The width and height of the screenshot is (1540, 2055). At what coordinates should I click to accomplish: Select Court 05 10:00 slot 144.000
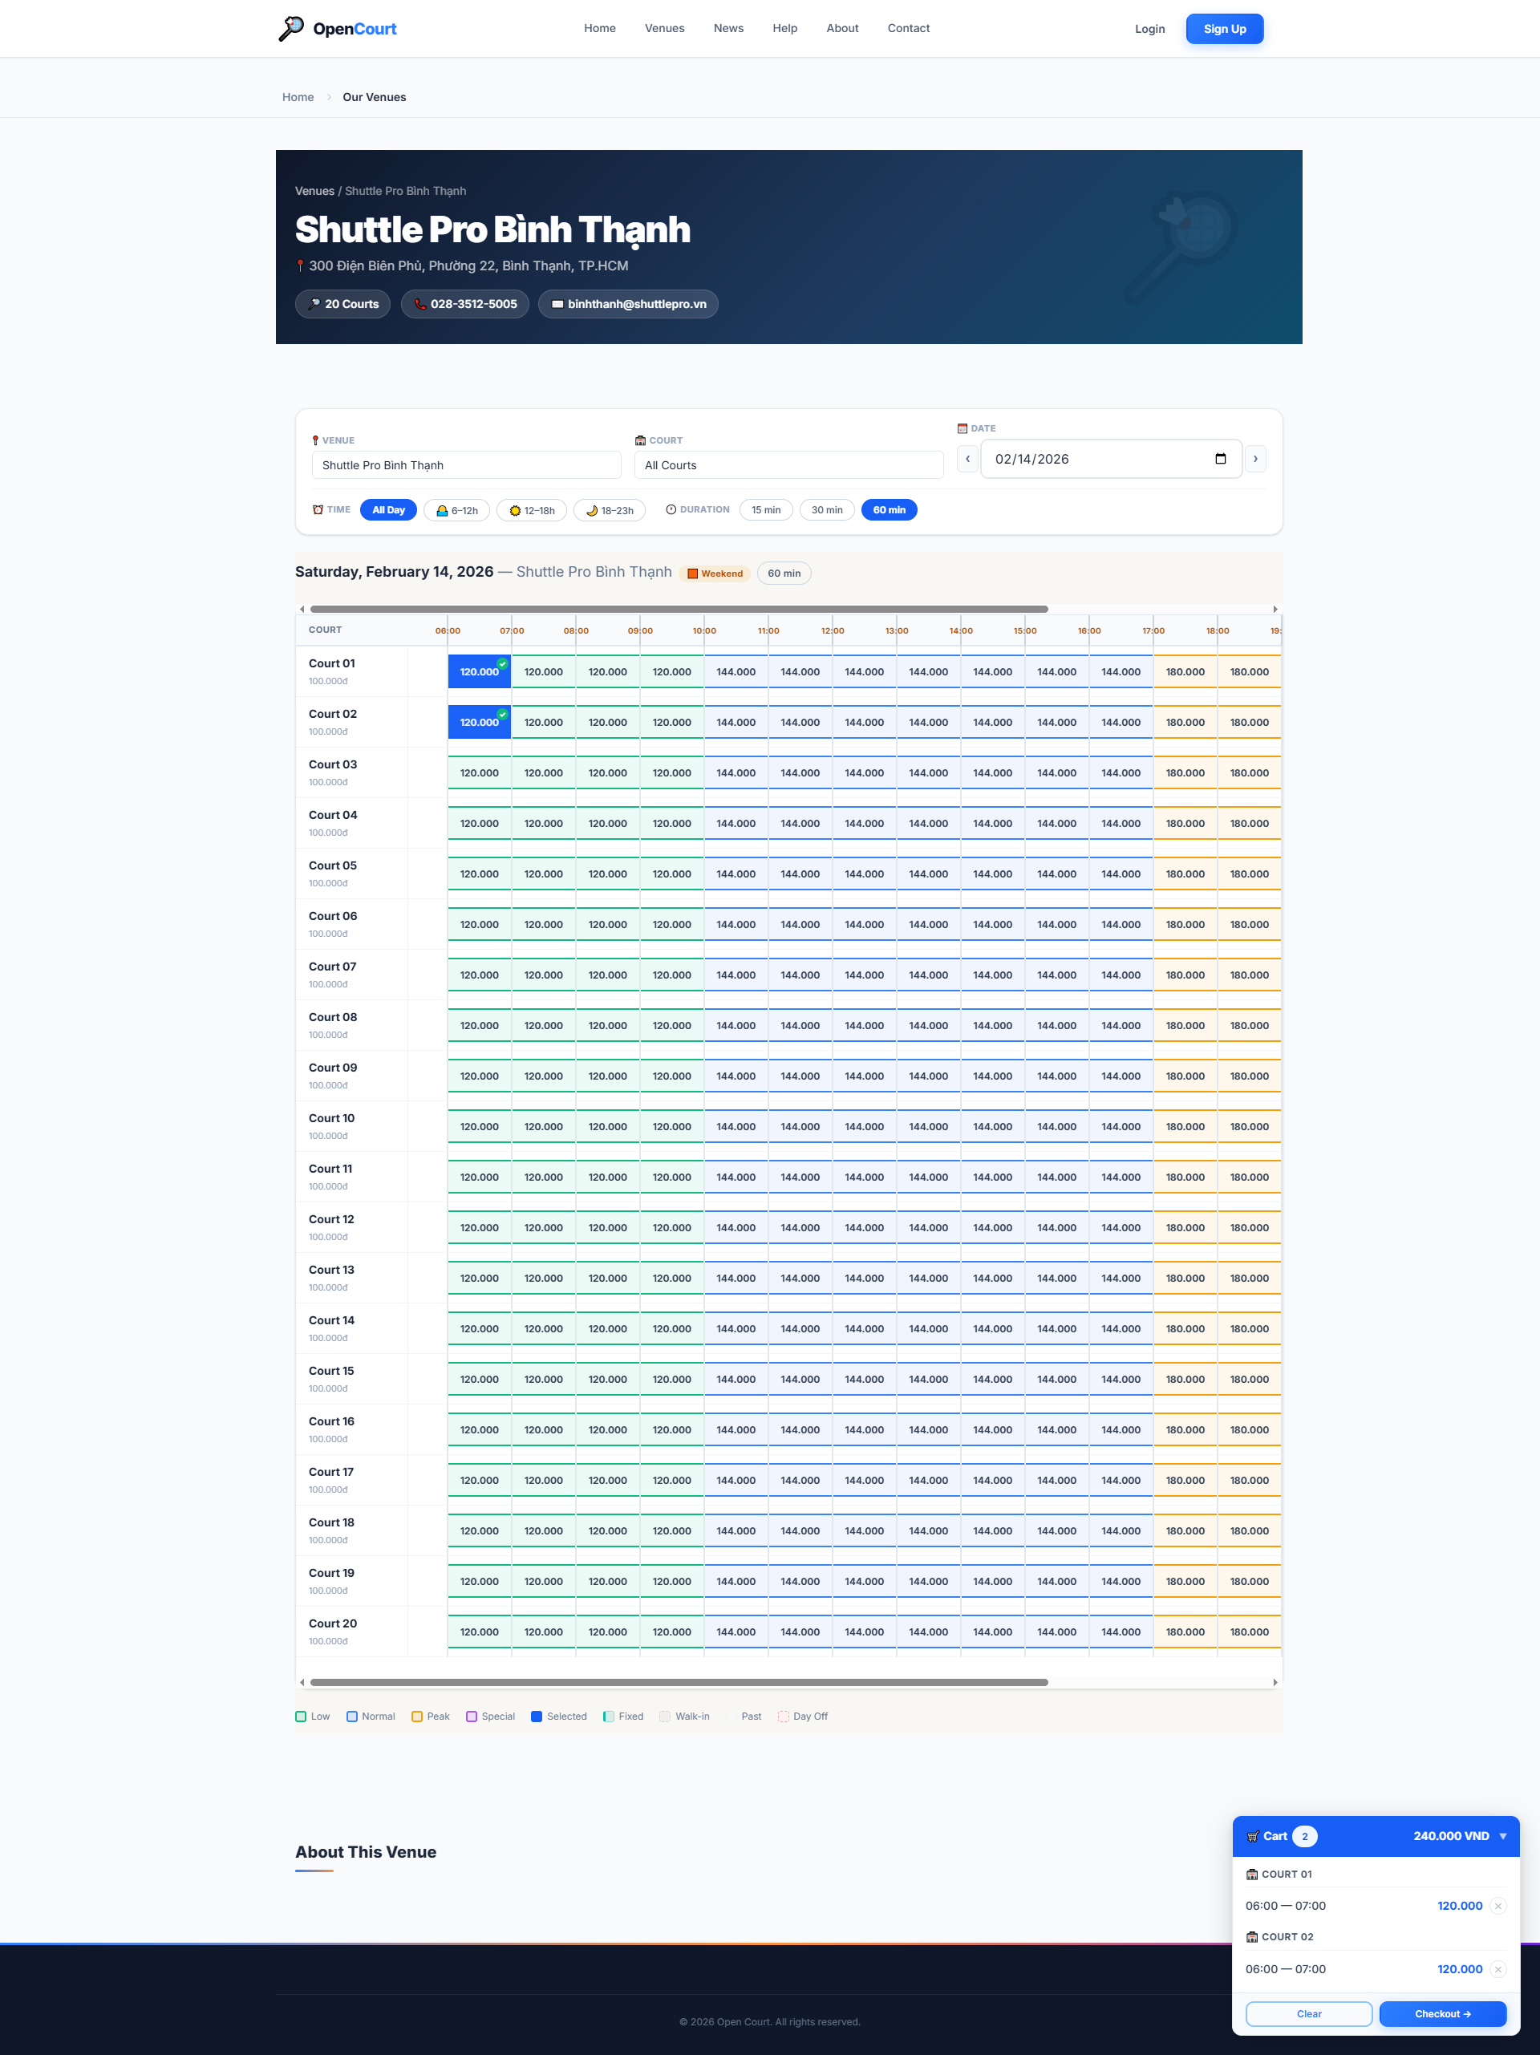[x=736, y=874]
